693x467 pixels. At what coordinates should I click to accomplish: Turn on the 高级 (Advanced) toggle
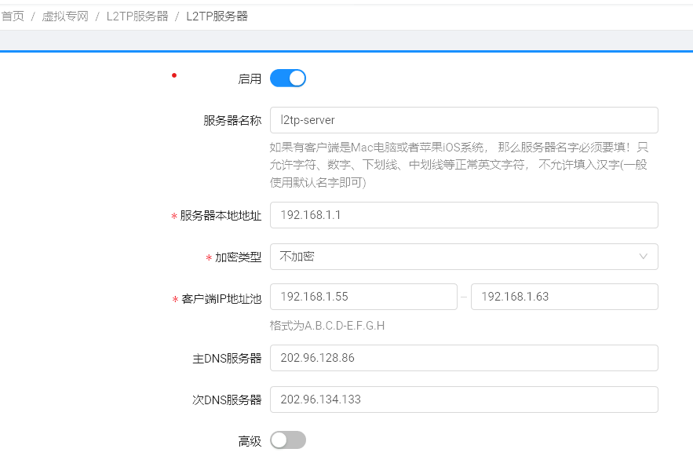click(x=288, y=440)
